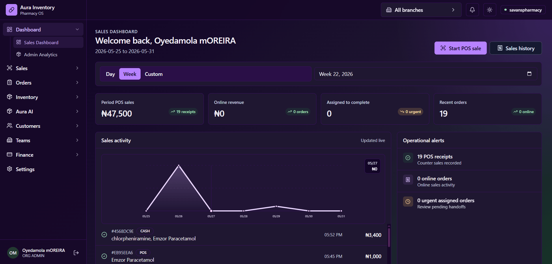Click the branches building icon
Image resolution: width=552 pixels, height=264 pixels.
[389, 10]
